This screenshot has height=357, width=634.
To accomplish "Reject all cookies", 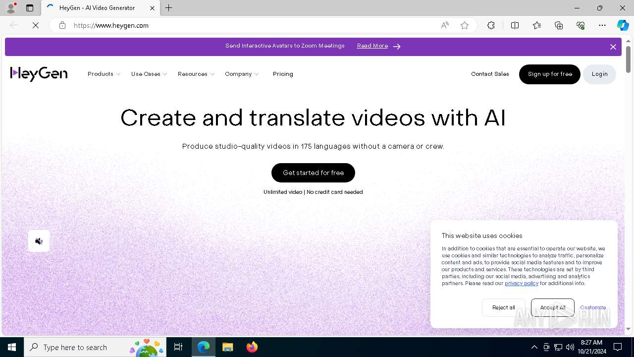I will (503, 307).
